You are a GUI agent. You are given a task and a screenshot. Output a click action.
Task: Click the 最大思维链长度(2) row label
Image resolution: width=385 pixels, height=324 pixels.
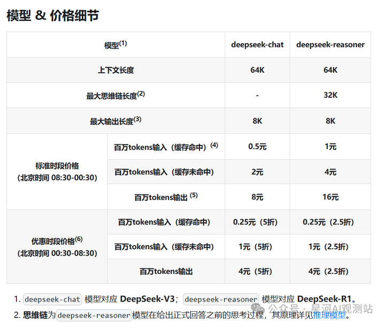115,95
